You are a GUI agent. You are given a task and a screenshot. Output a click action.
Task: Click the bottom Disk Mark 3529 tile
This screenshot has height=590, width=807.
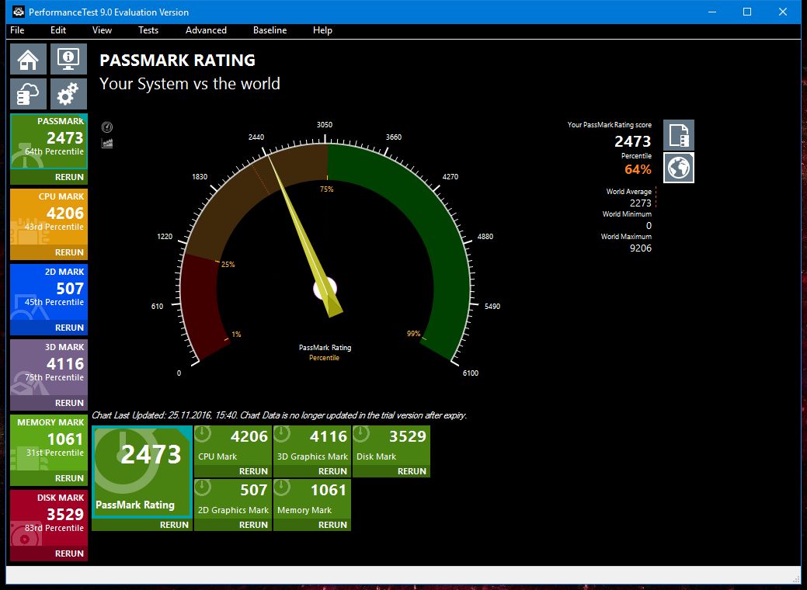tap(391, 446)
